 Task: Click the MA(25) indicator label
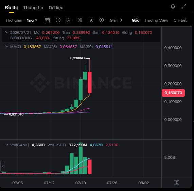50,47
